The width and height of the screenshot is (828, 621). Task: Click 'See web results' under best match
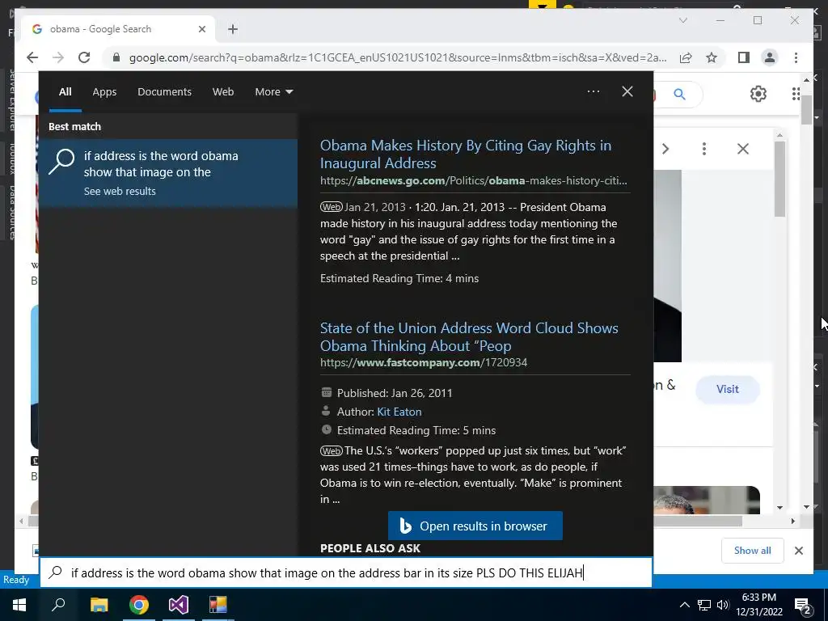[120, 191]
